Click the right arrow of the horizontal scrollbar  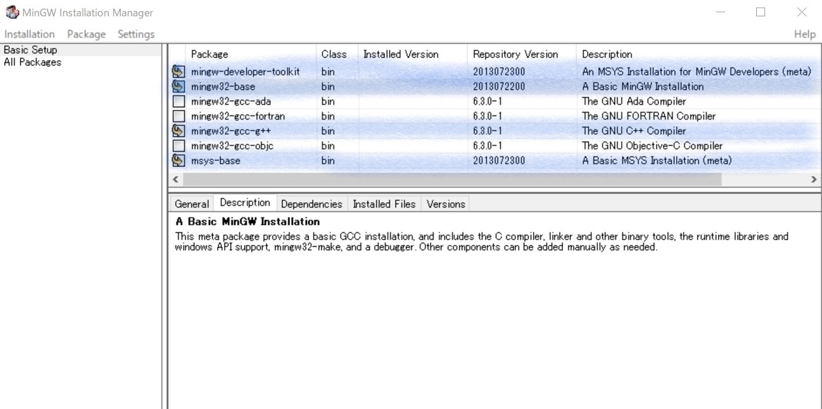point(813,179)
